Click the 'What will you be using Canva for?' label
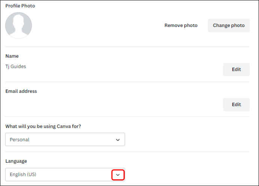Viewport: 259px width, 186px height. point(43,126)
